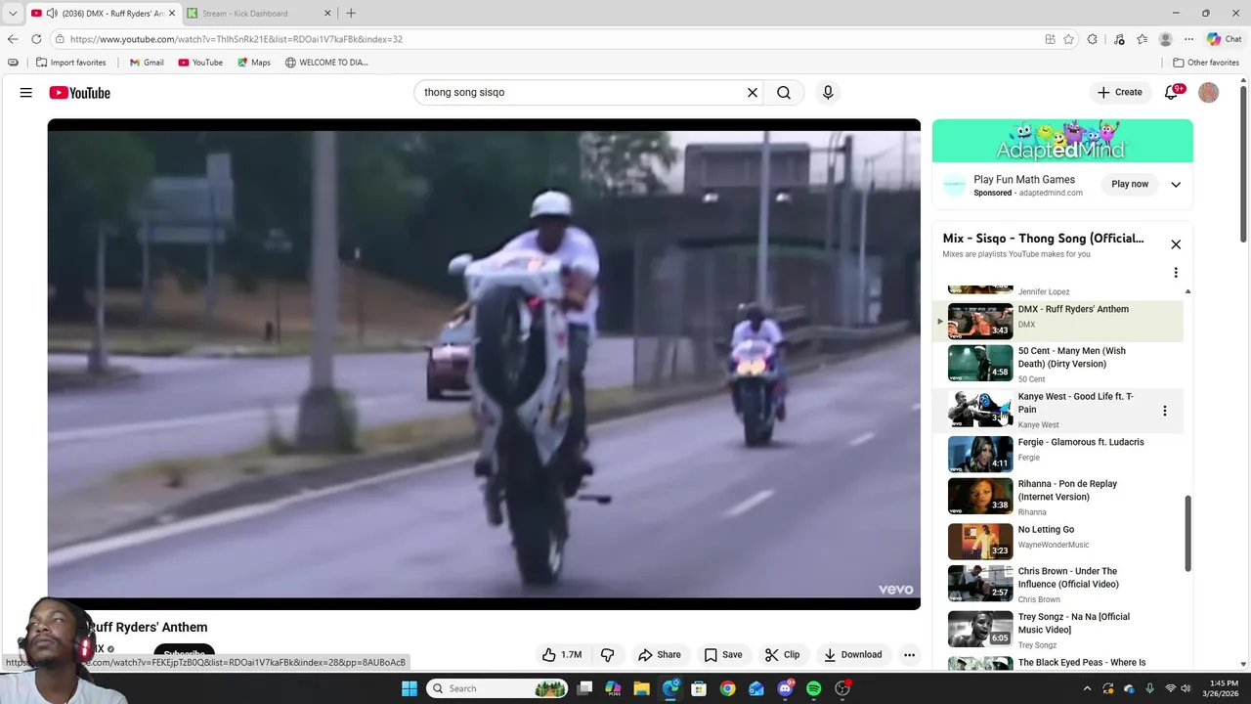Image resolution: width=1251 pixels, height=704 pixels.
Task: Open the Windows Start menu
Action: click(410, 688)
